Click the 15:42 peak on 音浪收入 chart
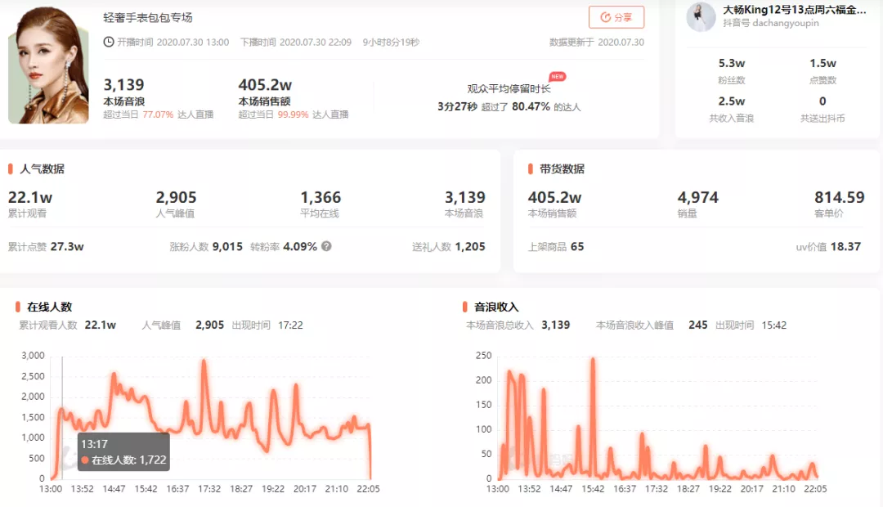 coord(593,359)
